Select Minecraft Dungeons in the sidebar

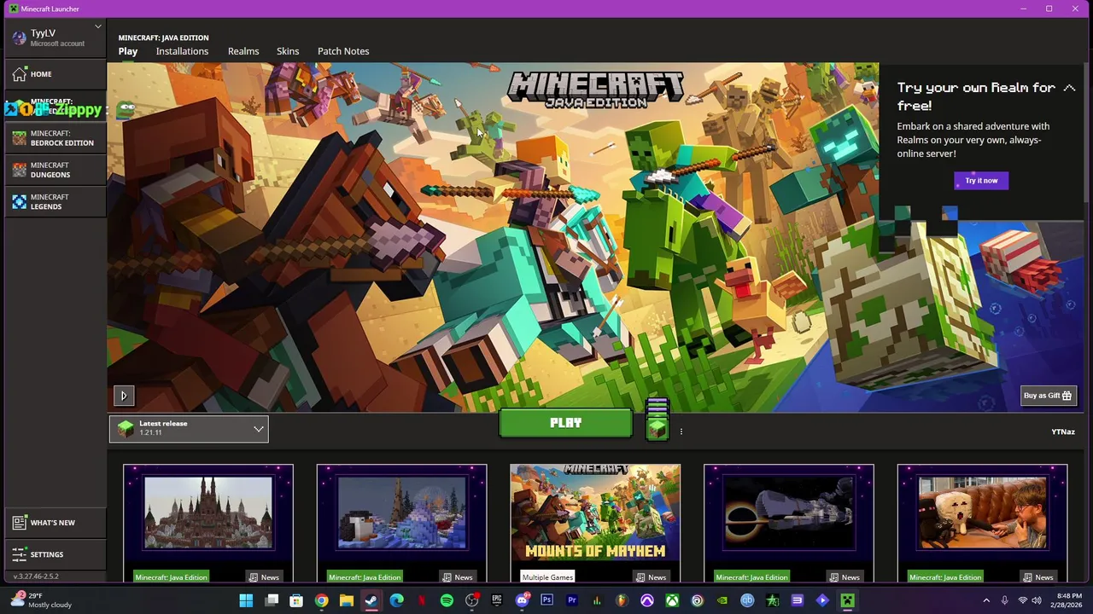click(56, 170)
